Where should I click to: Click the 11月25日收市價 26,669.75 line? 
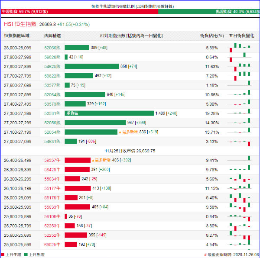130,151
